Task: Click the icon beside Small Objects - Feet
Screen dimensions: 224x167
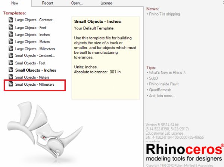Action: pos(11,63)
